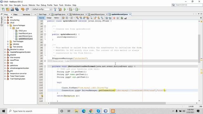Screen dimensions: 203x114
Task: Expand the HospitalManagementSystem project node
Action: tap(5, 52)
